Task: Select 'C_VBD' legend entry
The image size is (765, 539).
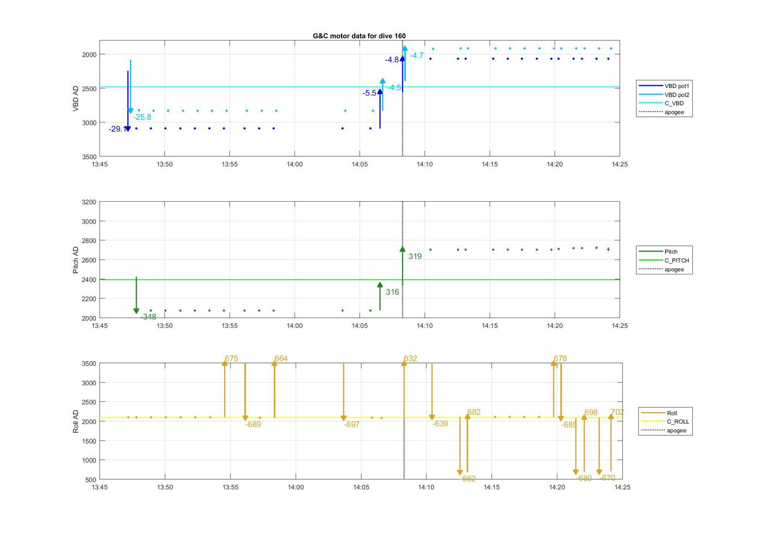Action: click(661, 103)
